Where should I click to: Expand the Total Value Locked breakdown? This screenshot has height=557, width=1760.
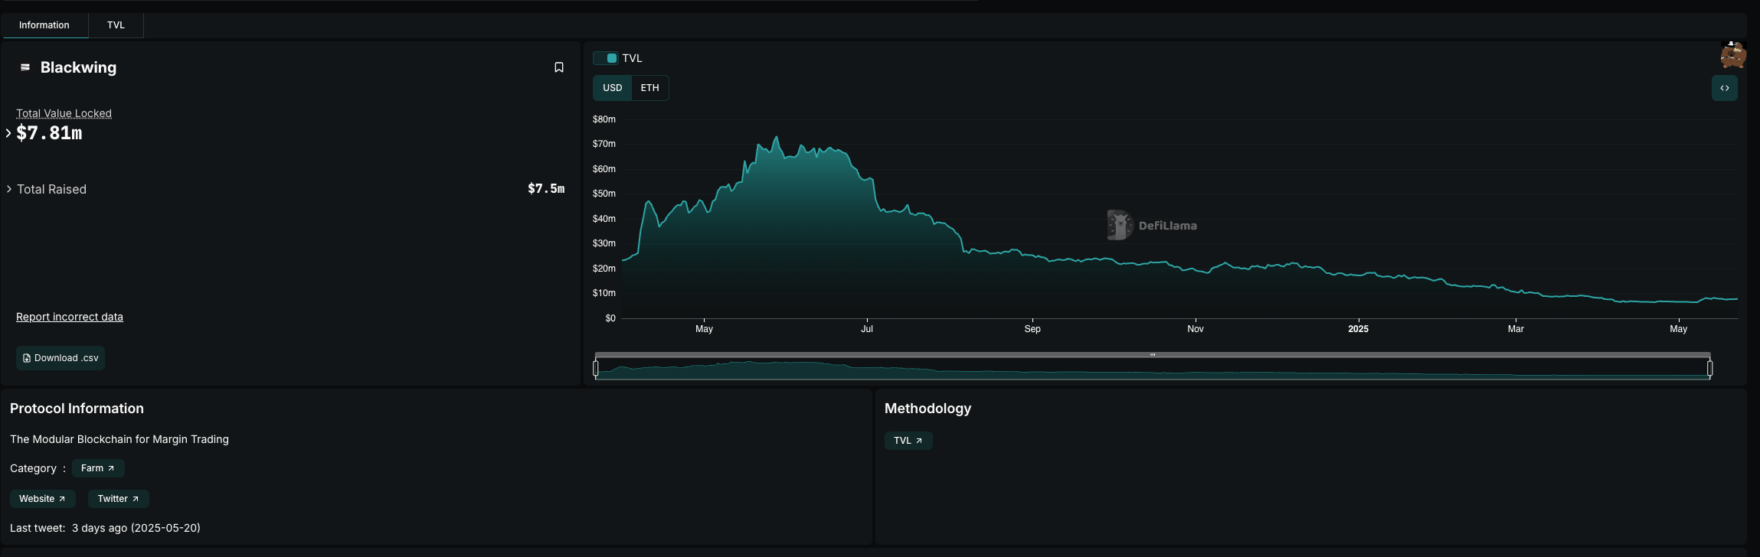point(8,133)
